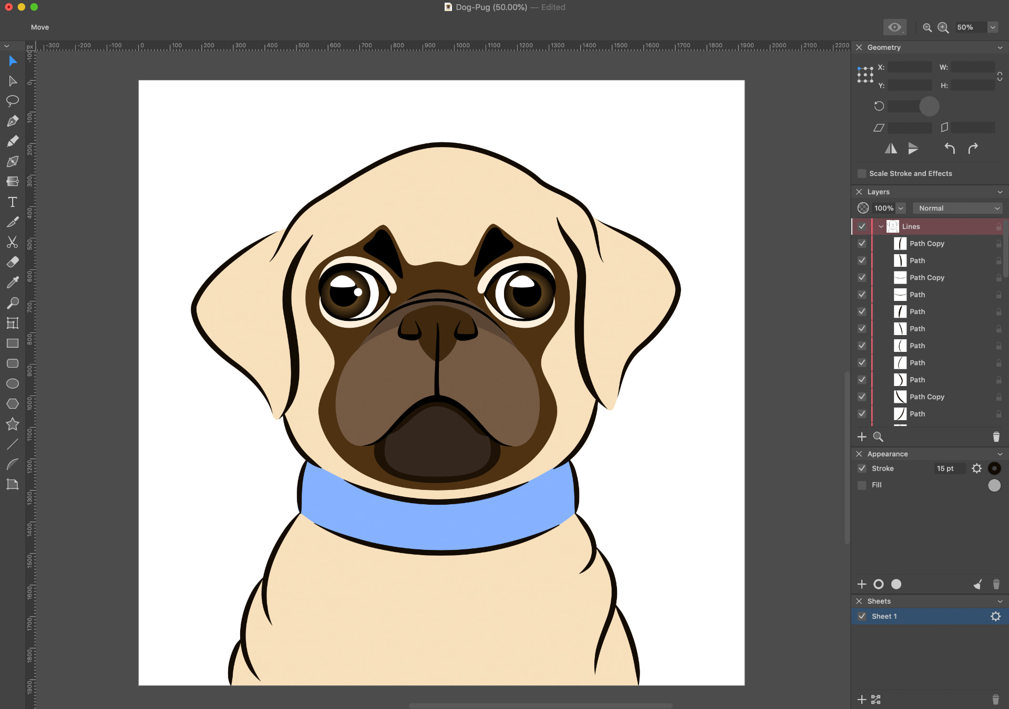The image size is (1009, 709).
Task: Open the 50% zoom level dropdown
Action: (993, 28)
